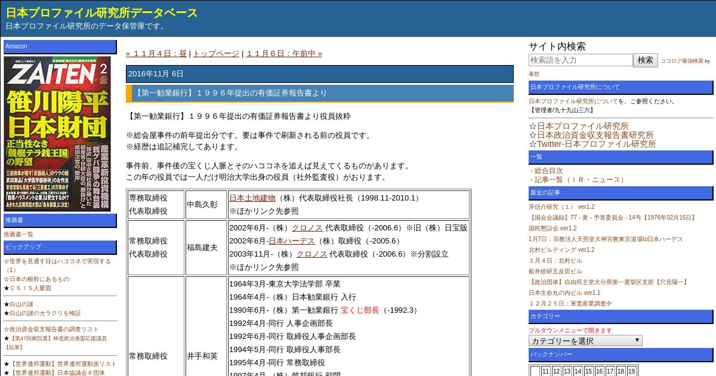The image size is (716, 376).
Task: Click クロノス link in 2003年11月 row
Action: click(312, 254)
